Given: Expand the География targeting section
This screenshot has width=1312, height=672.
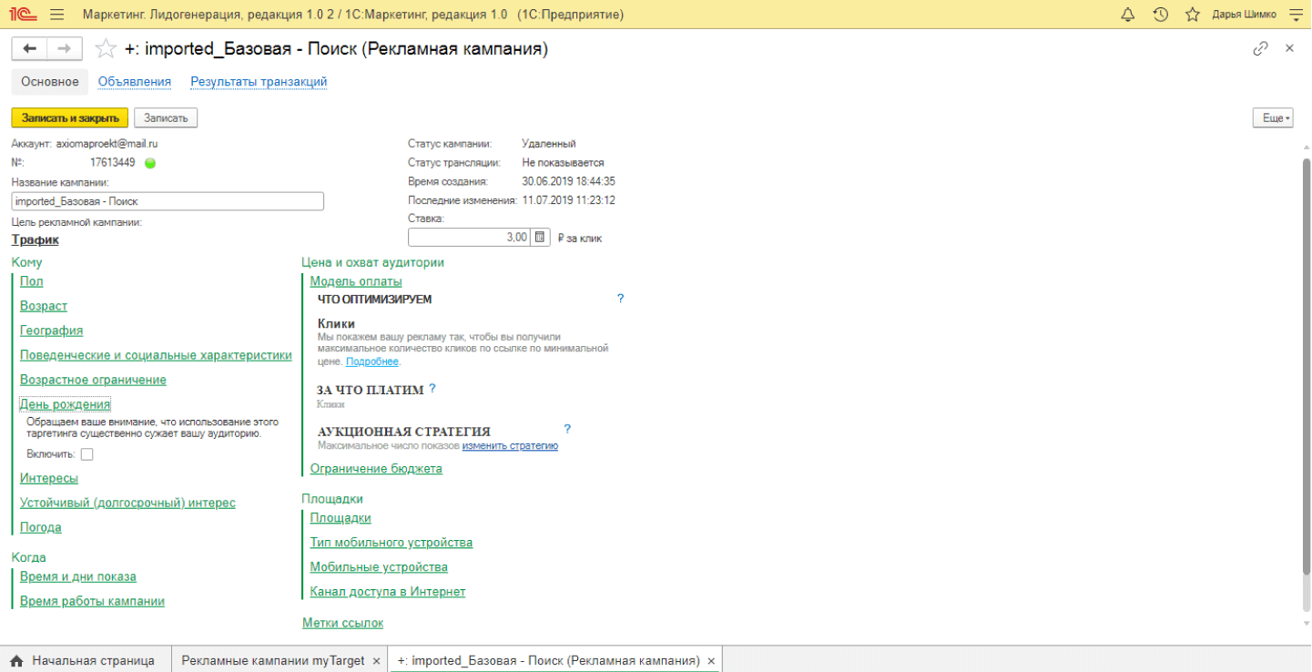Looking at the screenshot, I should (x=51, y=331).
